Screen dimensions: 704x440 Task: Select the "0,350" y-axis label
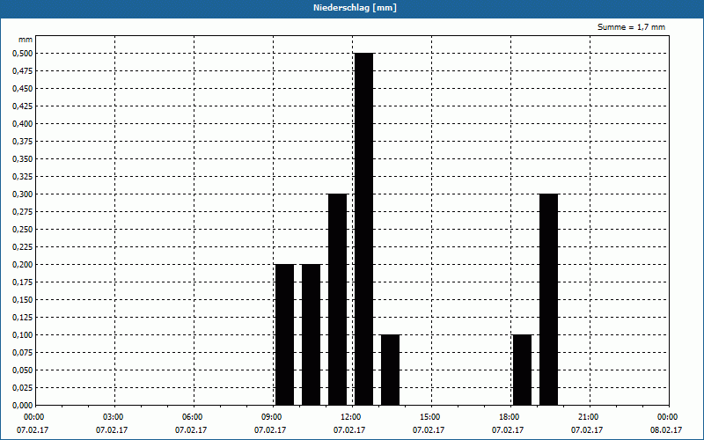(x=23, y=159)
